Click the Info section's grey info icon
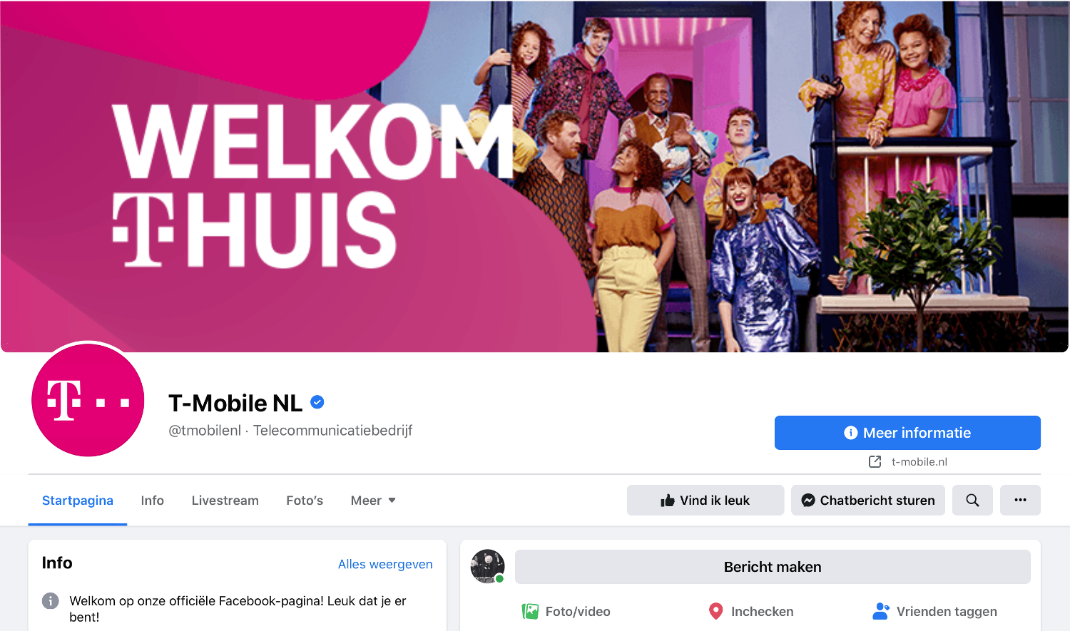Screen dimensions: 1070x631 pos(51,601)
